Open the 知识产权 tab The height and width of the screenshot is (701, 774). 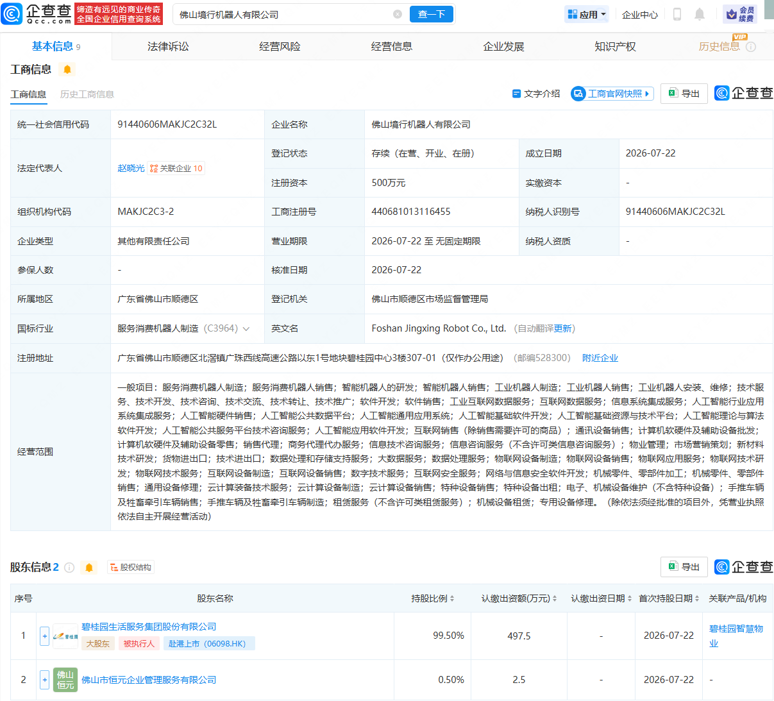tap(615, 46)
